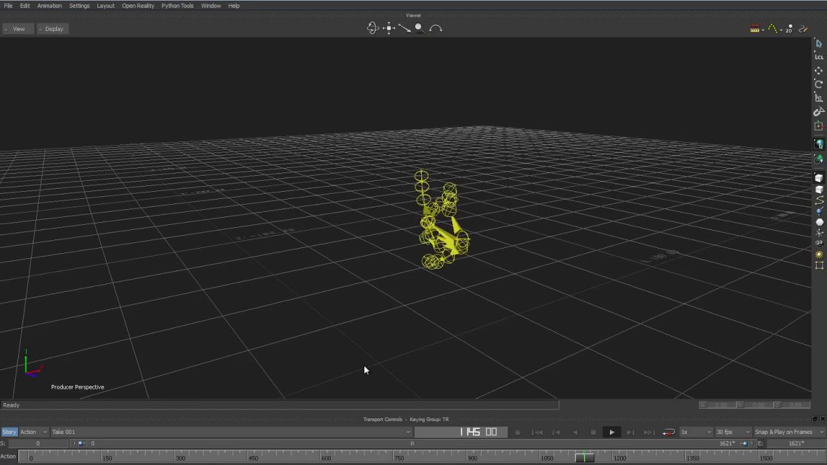Viewport: 827px width, 465px height.
Task: Step forward one frame
Action: coord(630,432)
